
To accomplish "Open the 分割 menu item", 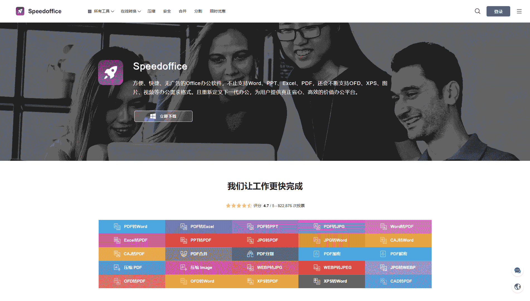I will tap(198, 11).
